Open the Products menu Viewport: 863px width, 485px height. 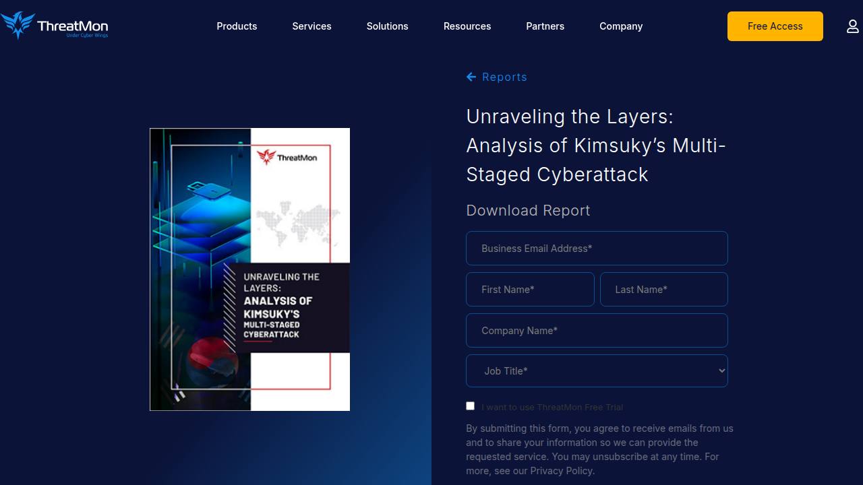(x=237, y=26)
